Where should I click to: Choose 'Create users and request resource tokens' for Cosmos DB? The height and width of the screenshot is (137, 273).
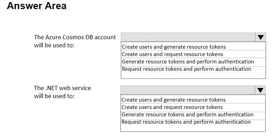tap(193, 54)
